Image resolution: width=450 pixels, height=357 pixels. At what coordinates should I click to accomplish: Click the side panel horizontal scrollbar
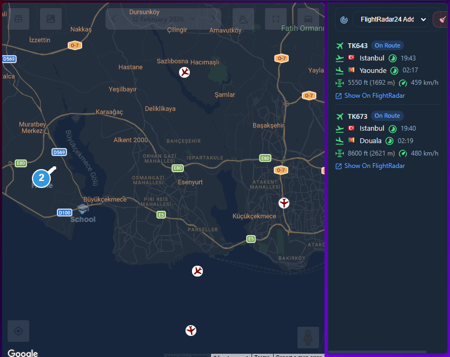coord(378,352)
